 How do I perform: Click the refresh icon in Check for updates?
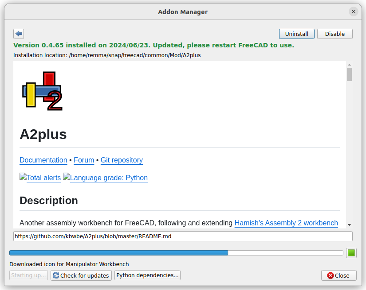(56, 275)
